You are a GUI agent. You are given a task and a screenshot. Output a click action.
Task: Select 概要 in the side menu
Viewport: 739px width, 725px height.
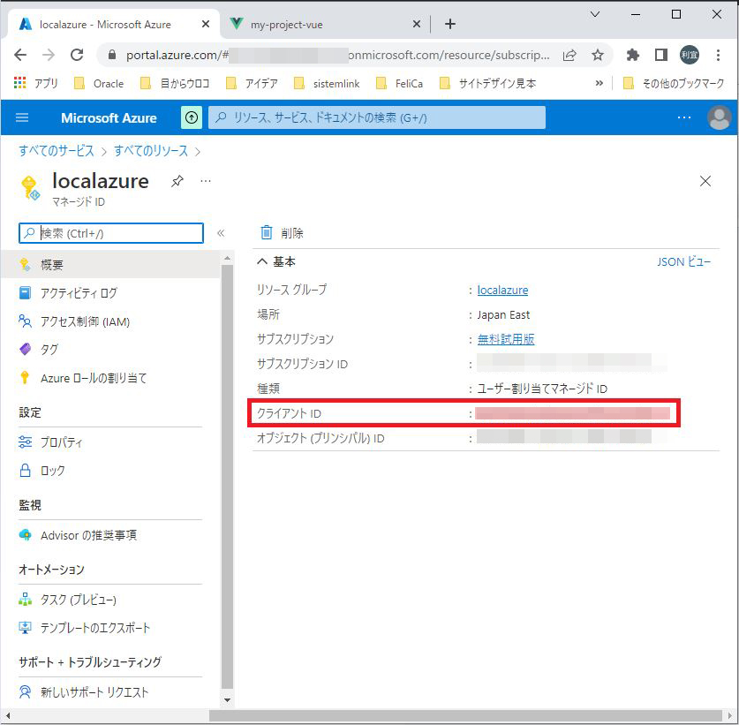[111, 265]
